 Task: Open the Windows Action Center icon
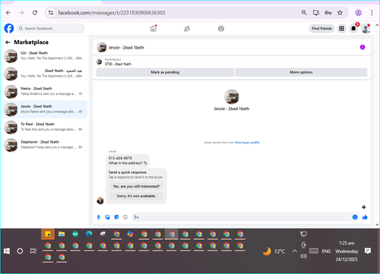tap(368, 251)
